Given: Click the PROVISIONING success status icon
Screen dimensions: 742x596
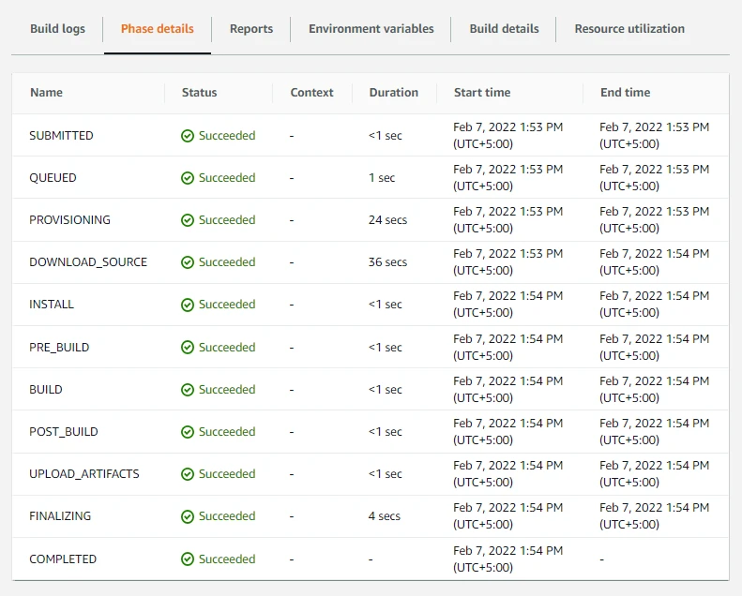Looking at the screenshot, I should pyautogui.click(x=188, y=220).
